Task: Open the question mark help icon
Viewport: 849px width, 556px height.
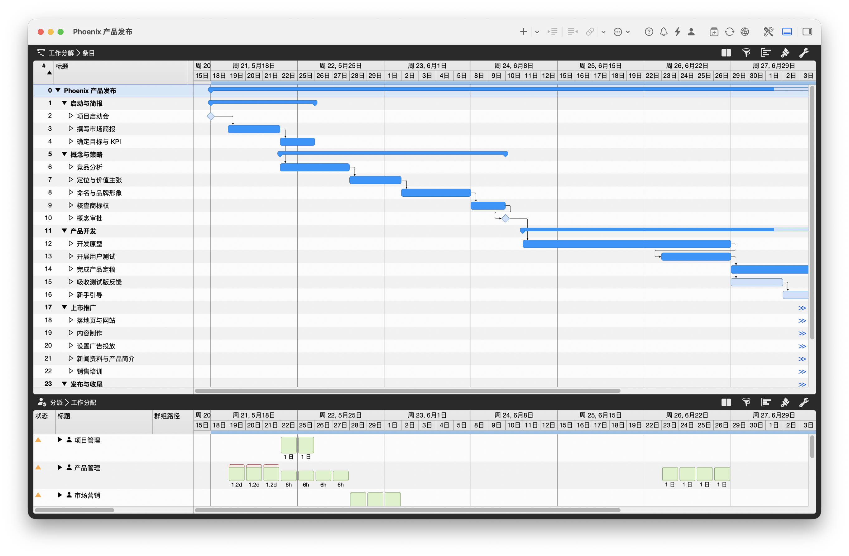Action: coord(649,32)
